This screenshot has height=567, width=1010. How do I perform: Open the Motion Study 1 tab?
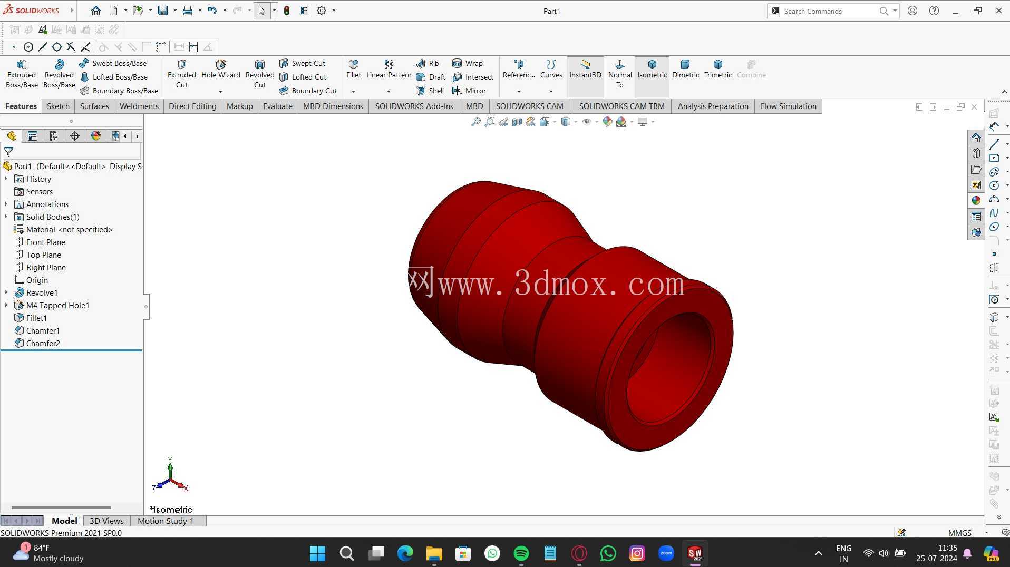pyautogui.click(x=166, y=521)
